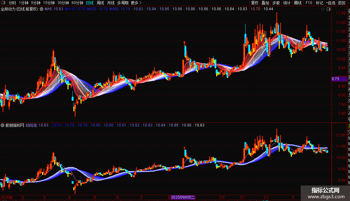Open the F10 company info
This screenshot has width=350, height=201.
pos(309,3)
